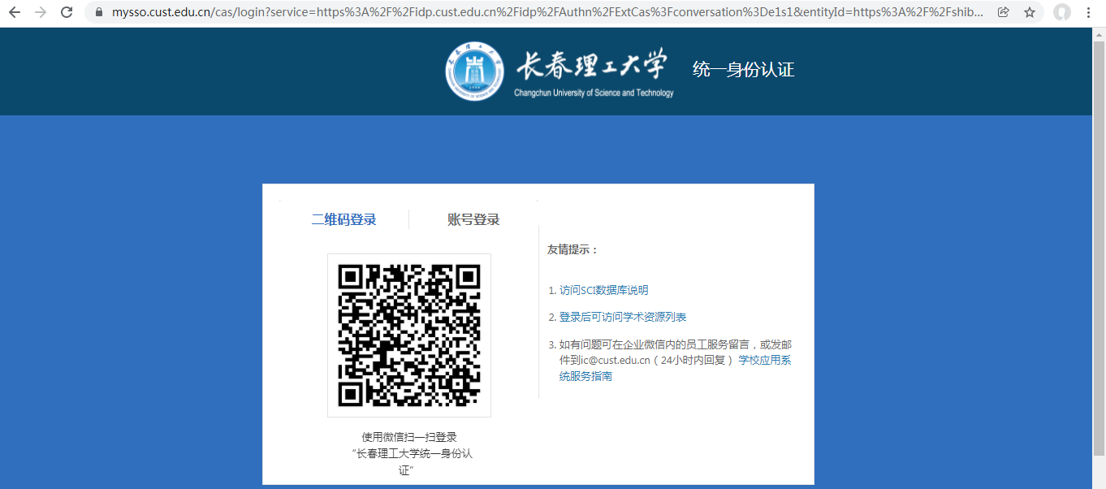Open the 学校应用系统服务指南 link
This screenshot has height=489, width=1106.
coord(675,368)
